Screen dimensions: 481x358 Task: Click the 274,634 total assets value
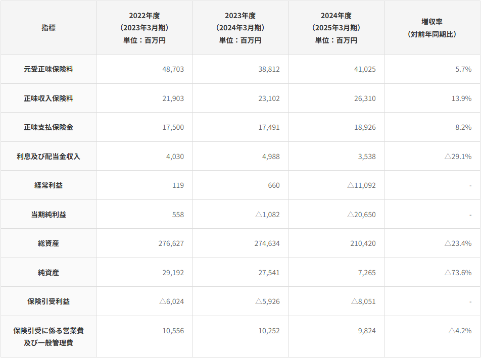coord(267,243)
